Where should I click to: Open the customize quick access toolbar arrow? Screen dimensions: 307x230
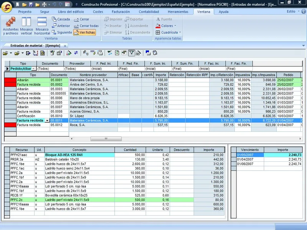(76, 4)
